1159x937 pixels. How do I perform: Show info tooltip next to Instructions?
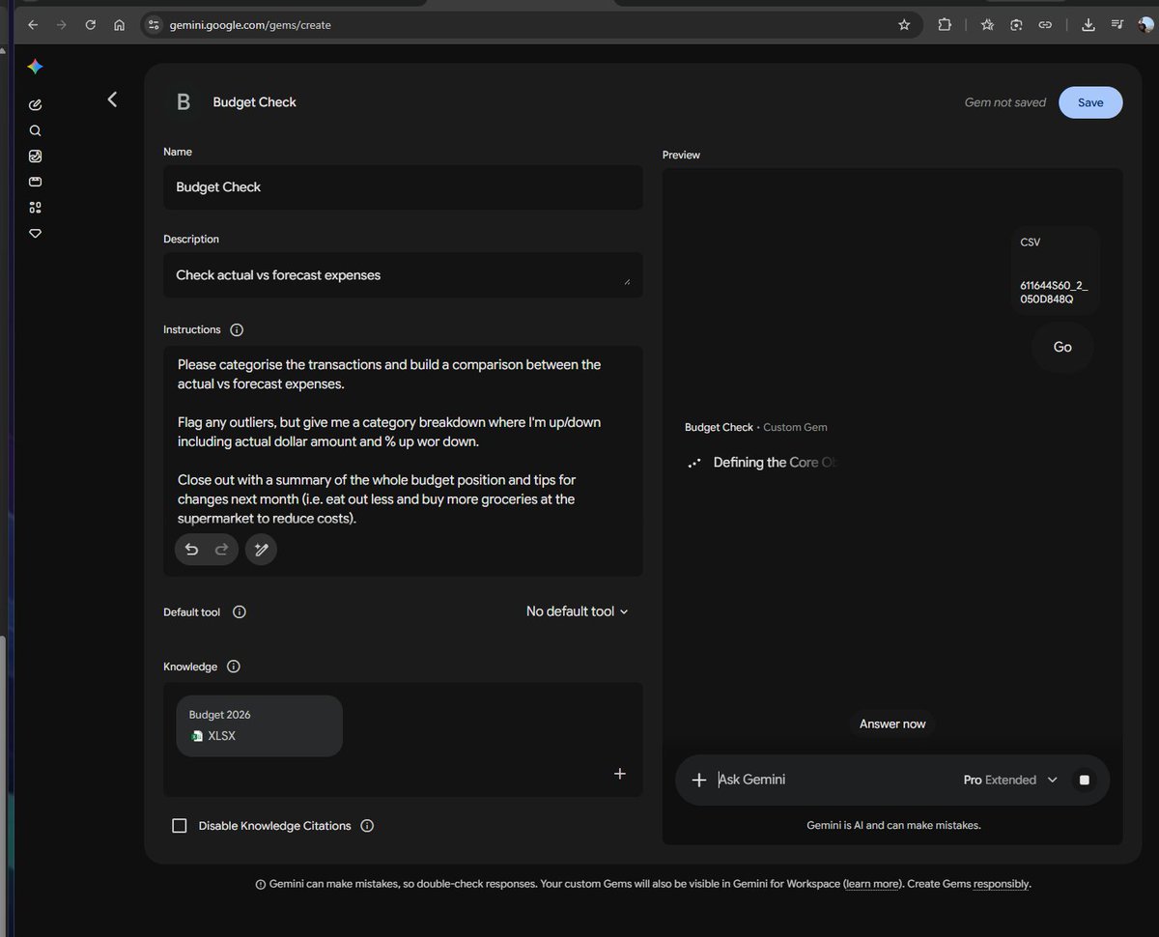click(x=238, y=329)
